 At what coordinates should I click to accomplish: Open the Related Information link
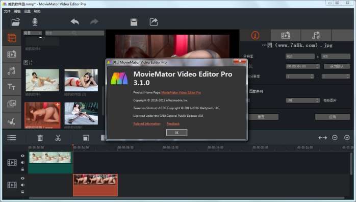click(147, 123)
